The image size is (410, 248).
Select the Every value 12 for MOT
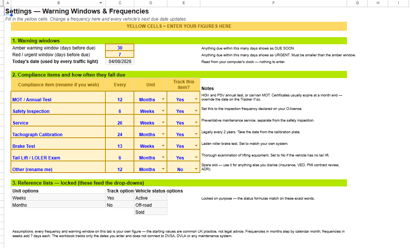pos(120,97)
